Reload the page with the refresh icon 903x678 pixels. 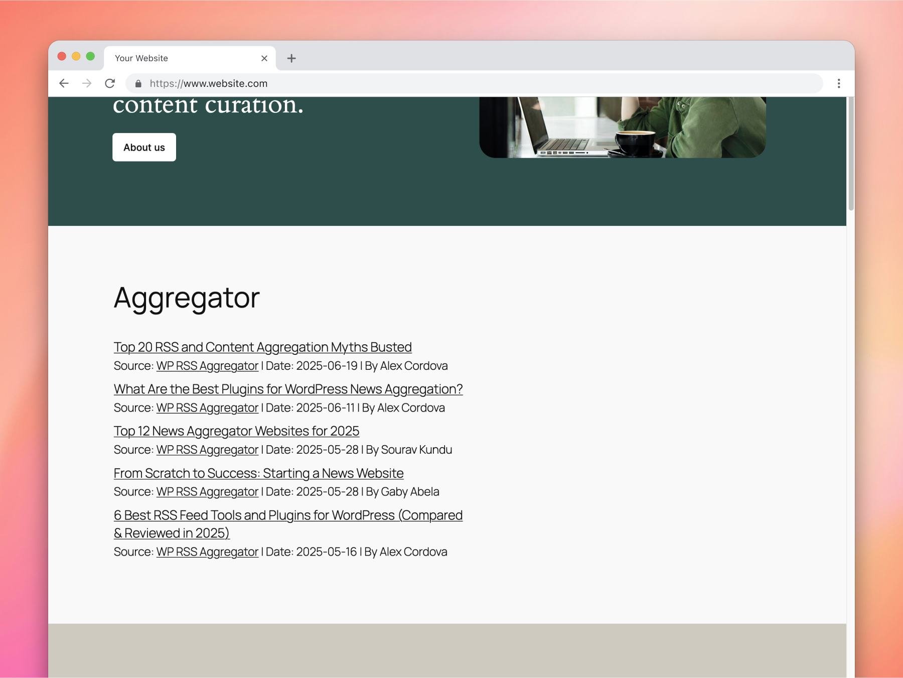[110, 83]
